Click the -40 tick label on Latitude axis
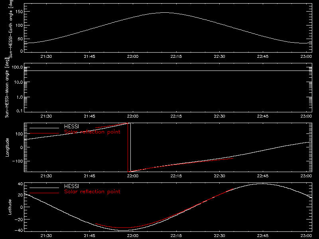Screen dimensions: 319x239 point(19,231)
